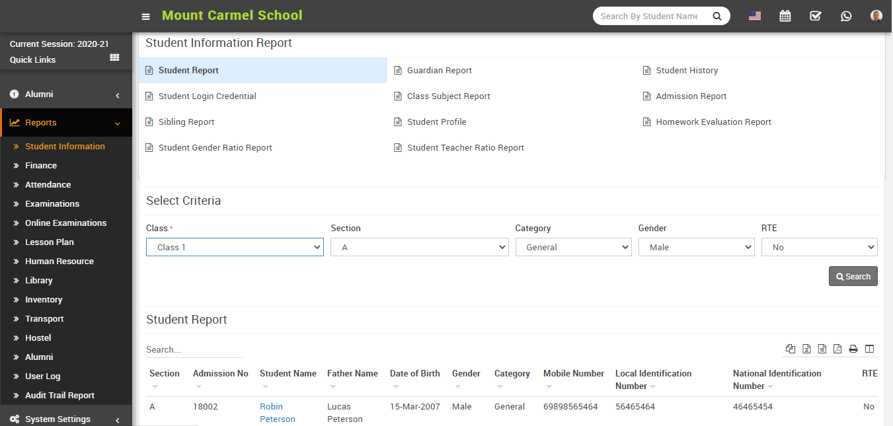Image resolution: width=893 pixels, height=426 pixels.
Task: Open the calendar icon in header
Action: (785, 15)
